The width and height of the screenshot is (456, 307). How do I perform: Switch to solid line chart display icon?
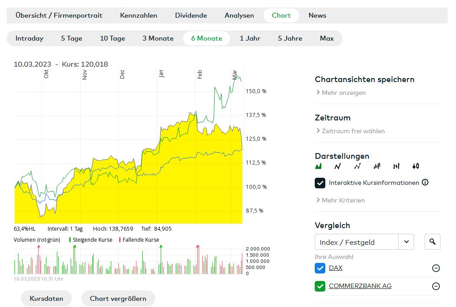(x=338, y=166)
